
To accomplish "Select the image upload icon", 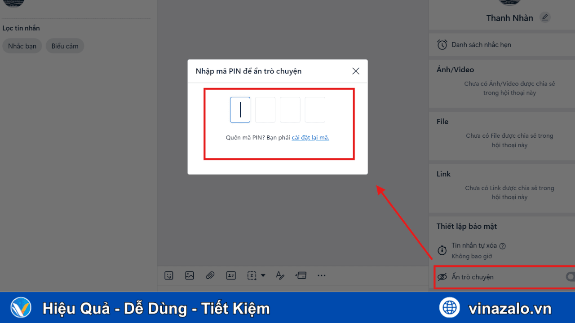I will click(x=189, y=275).
